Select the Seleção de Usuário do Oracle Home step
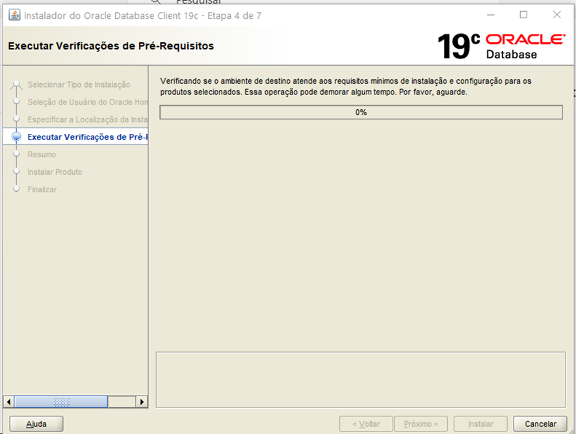The width and height of the screenshot is (576, 434). [87, 102]
